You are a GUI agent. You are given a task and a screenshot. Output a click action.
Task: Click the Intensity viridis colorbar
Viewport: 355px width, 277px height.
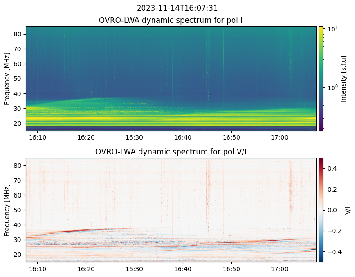pyautogui.click(x=321, y=79)
